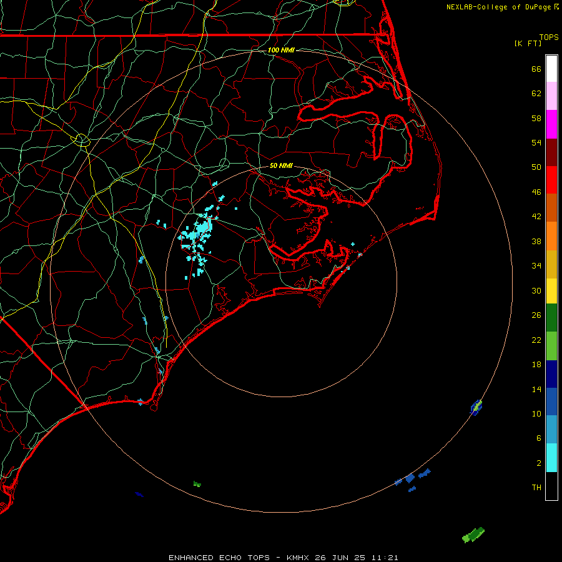Click the dark green swatch near 26
Screen dimensions: 562x562
click(x=551, y=318)
